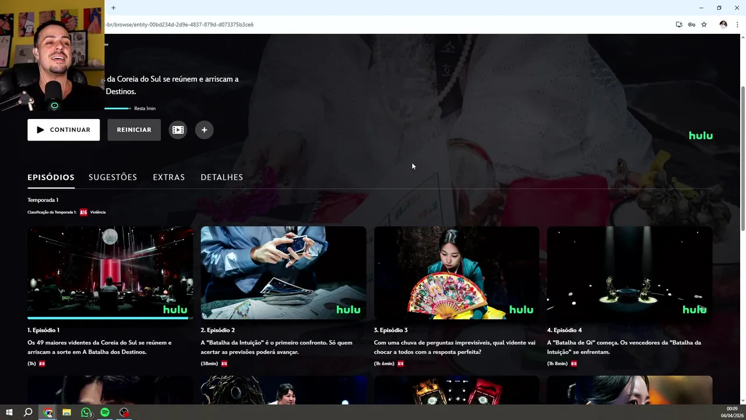Click the A16 badge beside '(38min)'
Image resolution: width=746 pixels, height=420 pixels.
[224, 363]
